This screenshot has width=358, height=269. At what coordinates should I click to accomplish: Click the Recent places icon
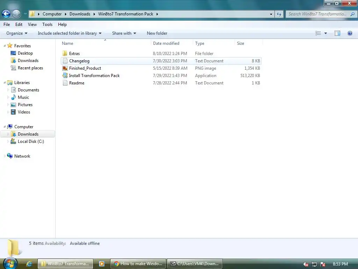(13, 68)
